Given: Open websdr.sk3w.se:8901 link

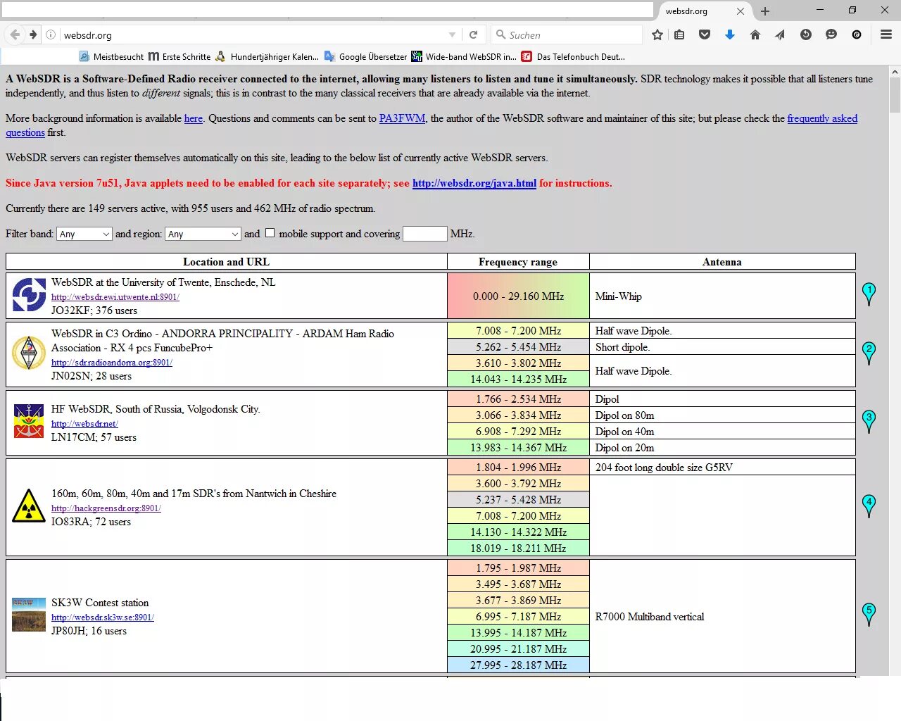Looking at the screenshot, I should pos(103,617).
